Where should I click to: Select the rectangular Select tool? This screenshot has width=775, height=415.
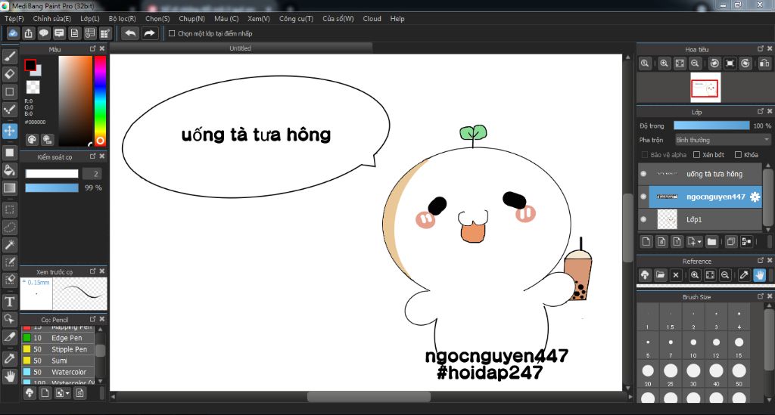point(9,209)
